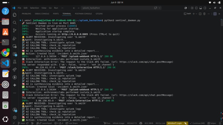Open the Remote Explorer view
This screenshot has width=223, height=125.
tap(14, 46)
